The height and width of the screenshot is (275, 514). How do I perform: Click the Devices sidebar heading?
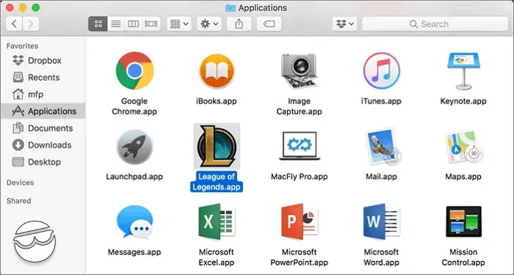click(x=21, y=183)
